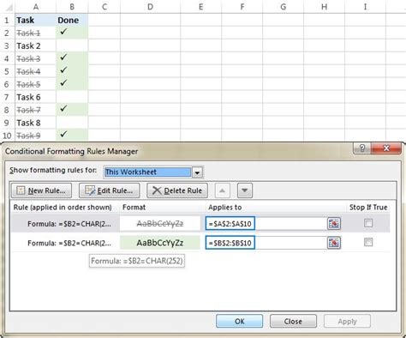This screenshot has height=338, width=406.
Task: Select column H header
Action: tap(324, 7)
